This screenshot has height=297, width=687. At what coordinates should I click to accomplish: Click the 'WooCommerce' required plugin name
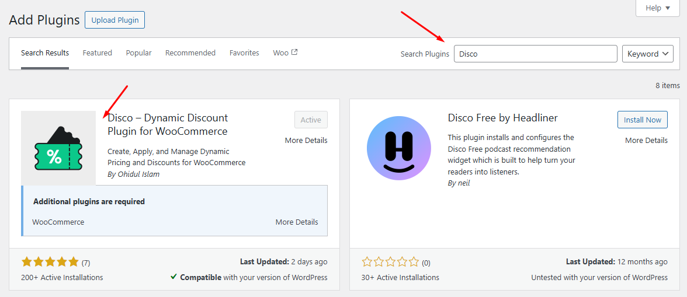(x=58, y=222)
